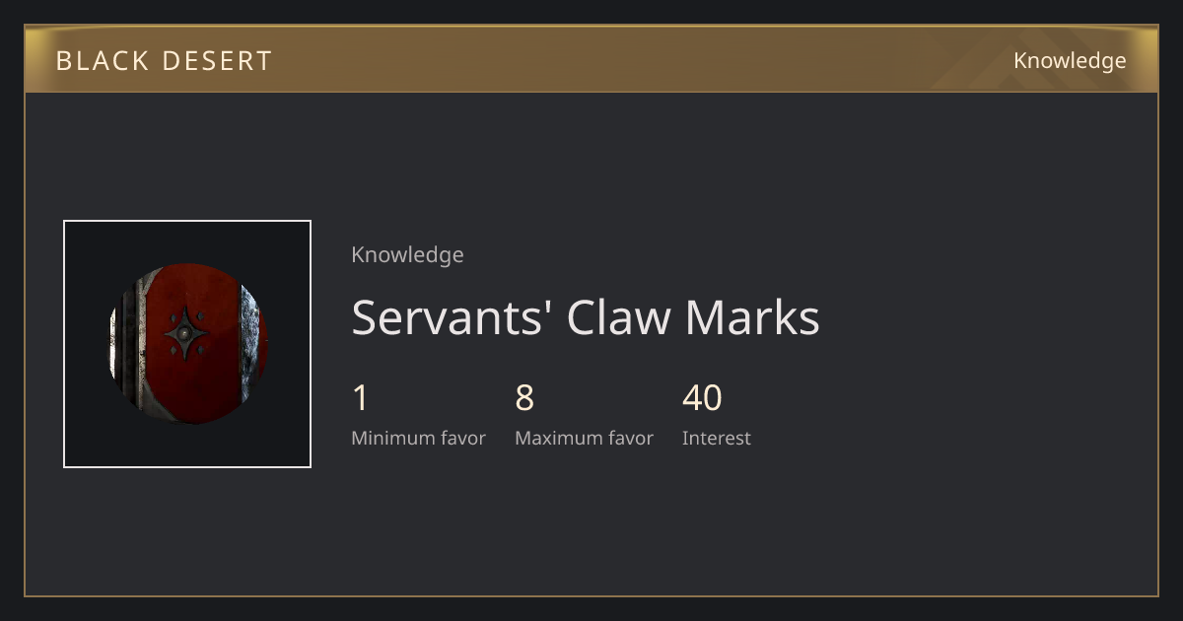Click the metal rim on the shield's right side
The height and width of the screenshot is (621, 1183).
(252, 343)
